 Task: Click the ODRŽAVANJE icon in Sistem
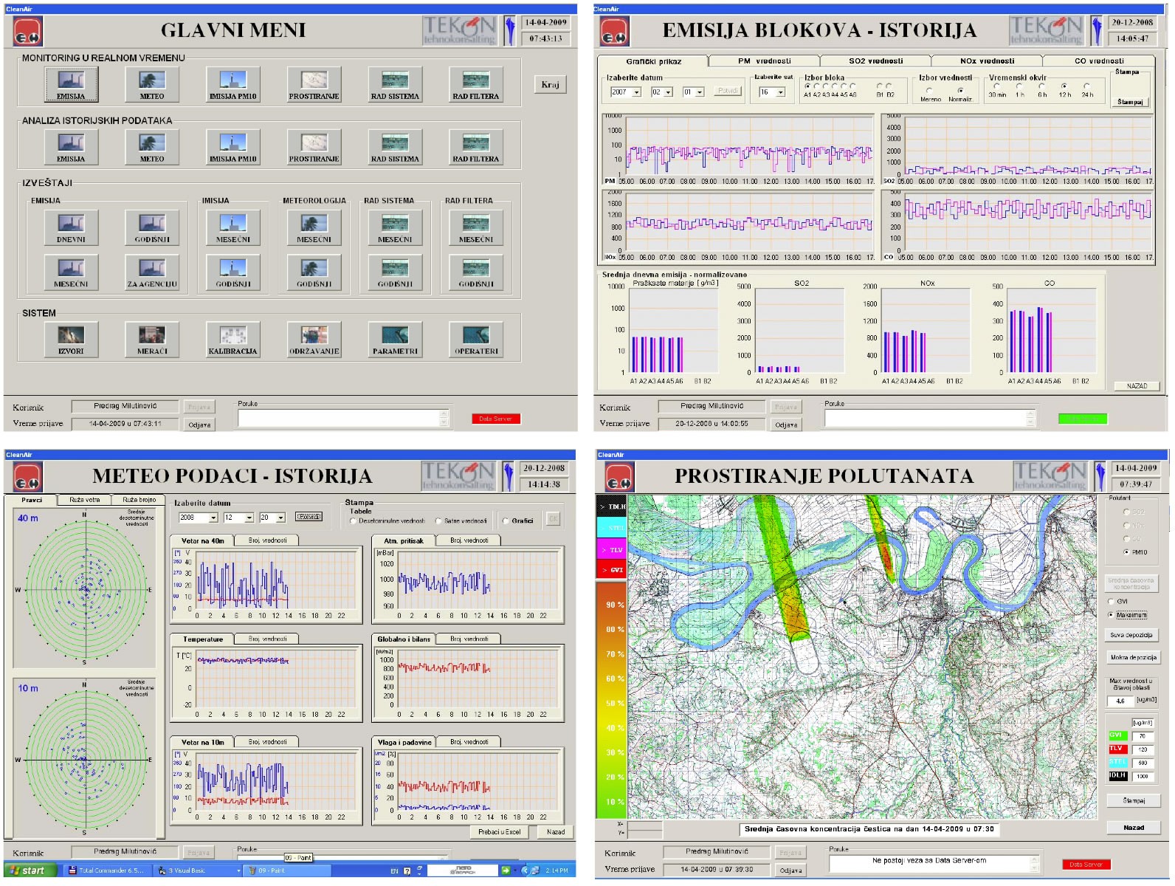(314, 339)
